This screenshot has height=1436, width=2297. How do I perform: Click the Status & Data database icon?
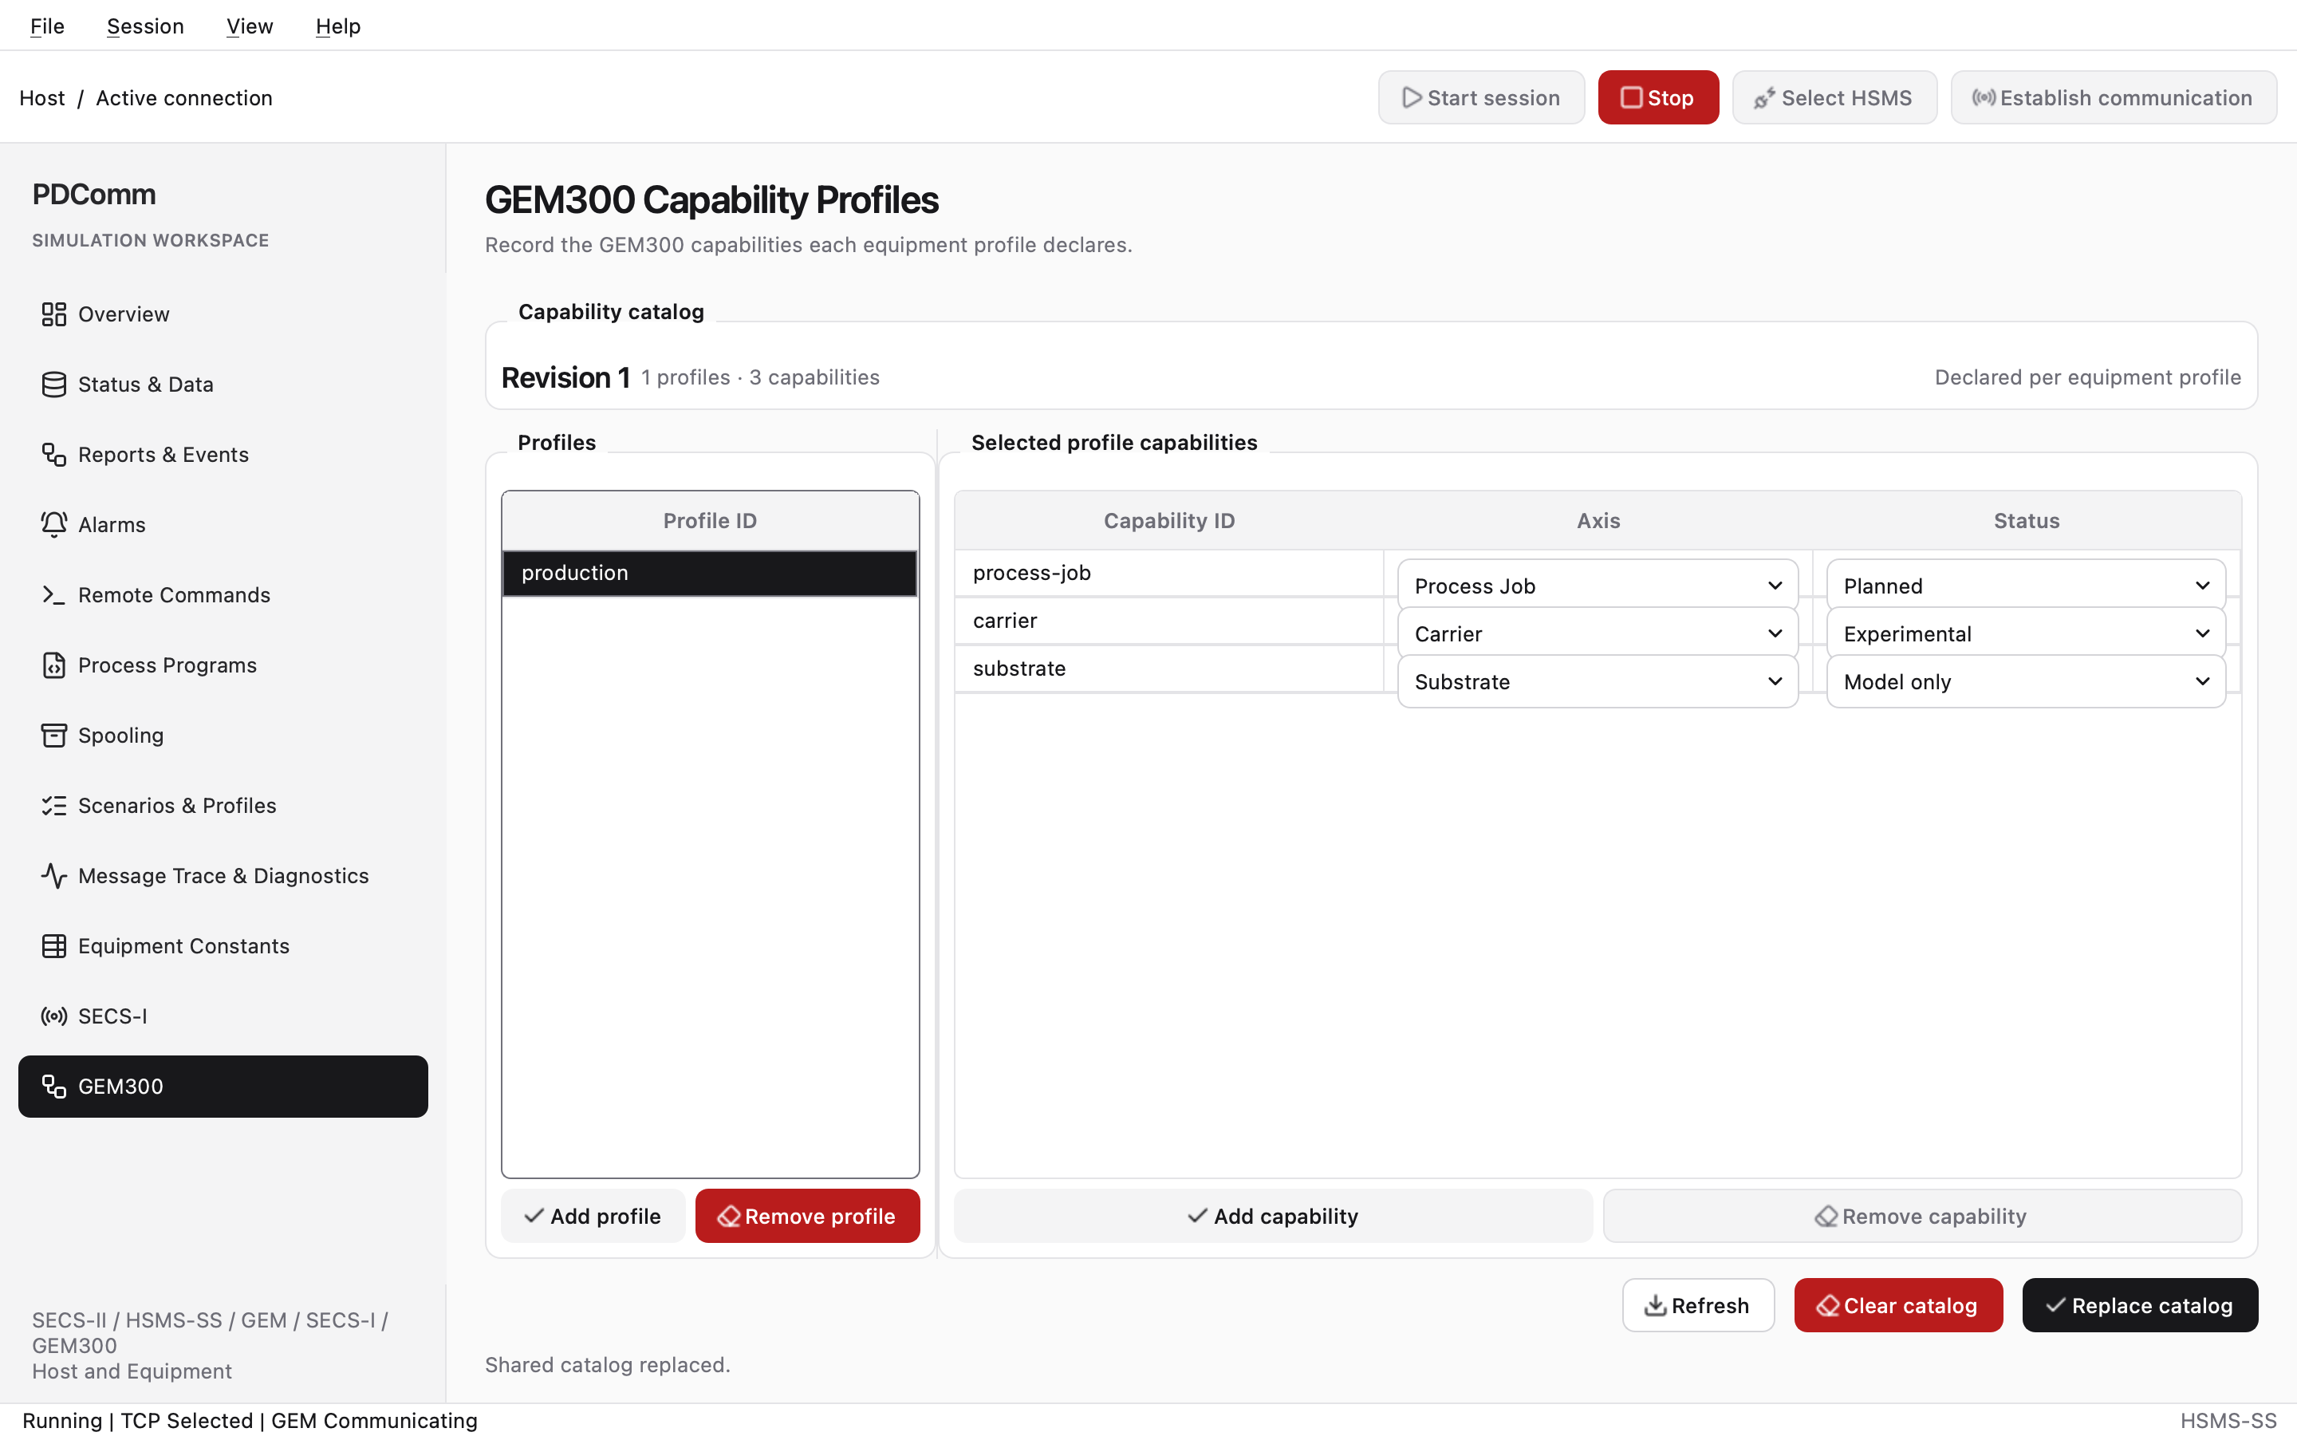[x=54, y=385]
